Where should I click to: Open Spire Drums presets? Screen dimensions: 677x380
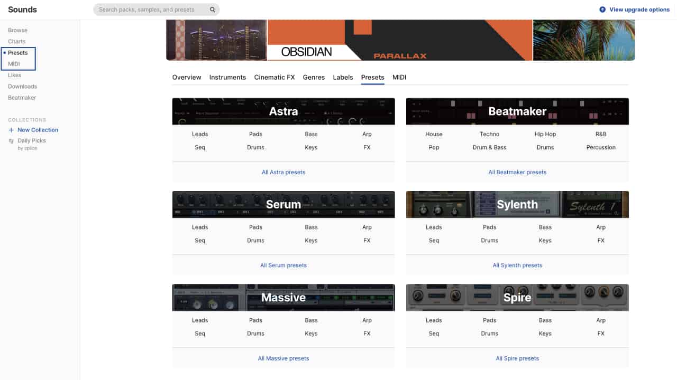tap(490, 334)
